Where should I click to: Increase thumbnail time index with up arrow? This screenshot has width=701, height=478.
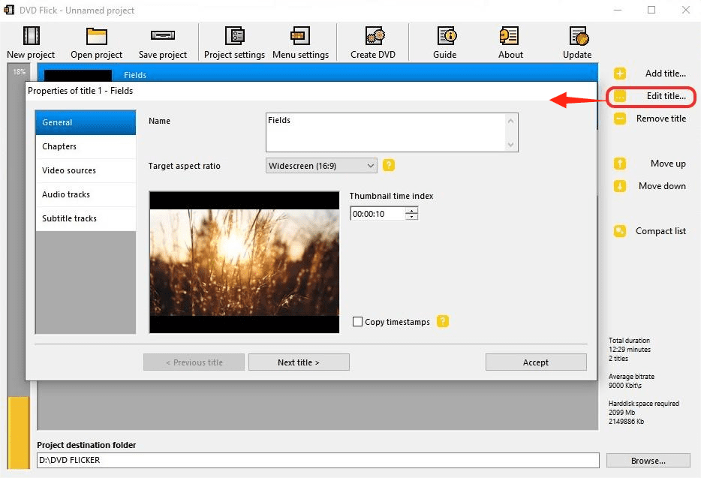click(x=411, y=211)
